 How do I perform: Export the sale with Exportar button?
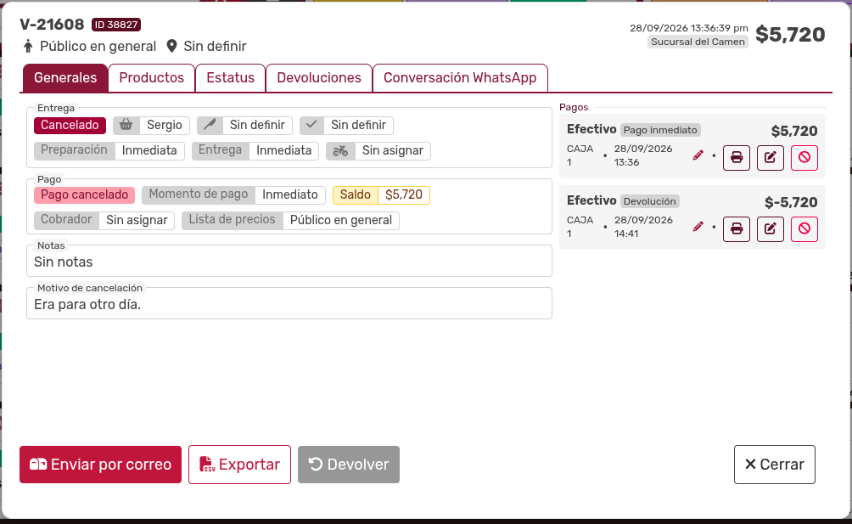pos(239,465)
